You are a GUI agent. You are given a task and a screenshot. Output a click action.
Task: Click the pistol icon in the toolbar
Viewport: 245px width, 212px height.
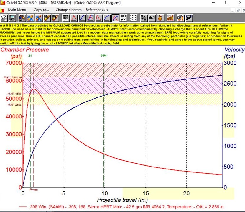pos(189,18)
